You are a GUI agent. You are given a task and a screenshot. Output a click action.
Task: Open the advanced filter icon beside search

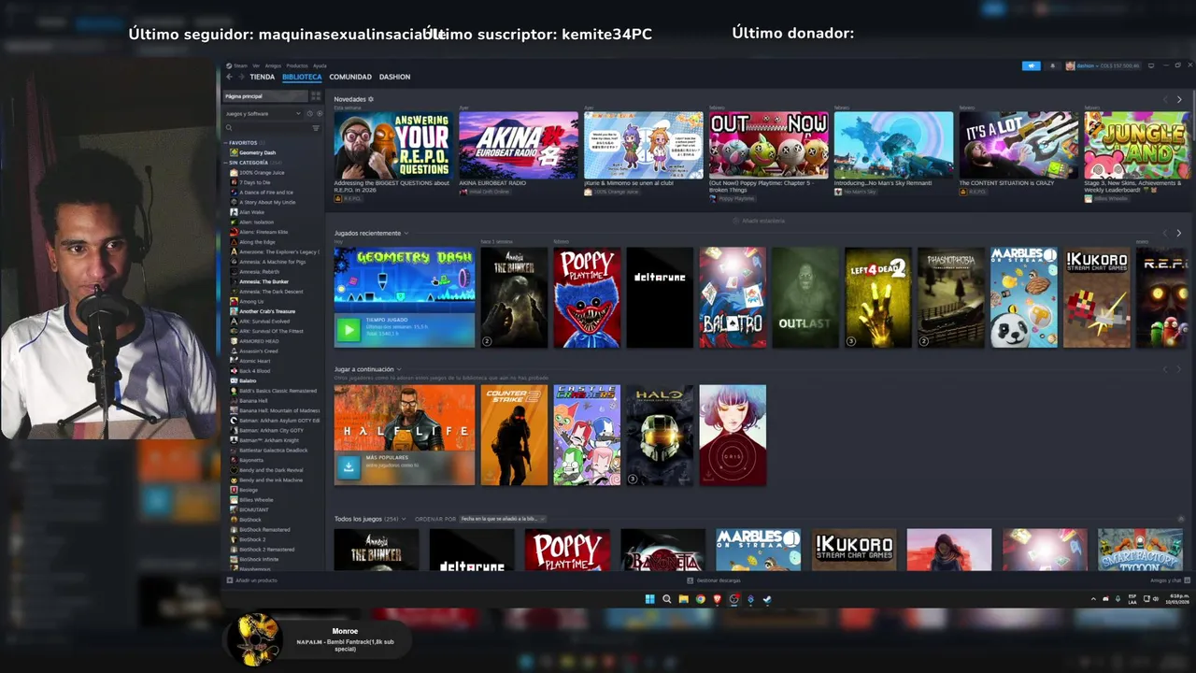[316, 128]
